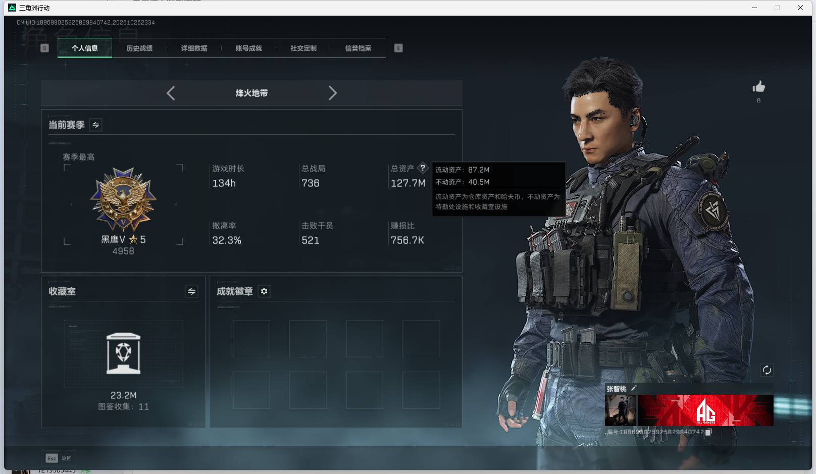Screen dimensions: 816x474
Task: Click the 总资产 question mark help icon
Action: (x=423, y=168)
